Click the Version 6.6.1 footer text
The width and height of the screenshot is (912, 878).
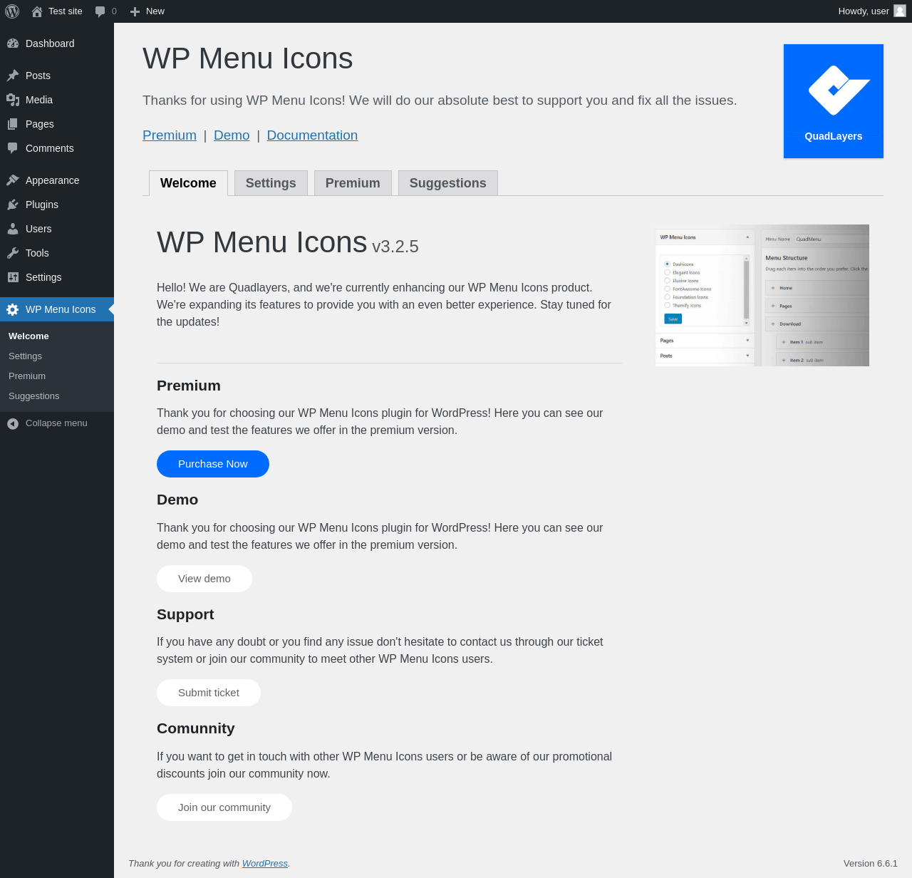click(871, 864)
